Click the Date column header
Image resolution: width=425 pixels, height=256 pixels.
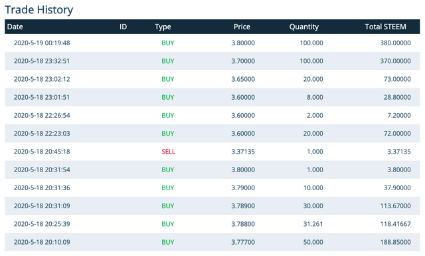tap(15, 27)
